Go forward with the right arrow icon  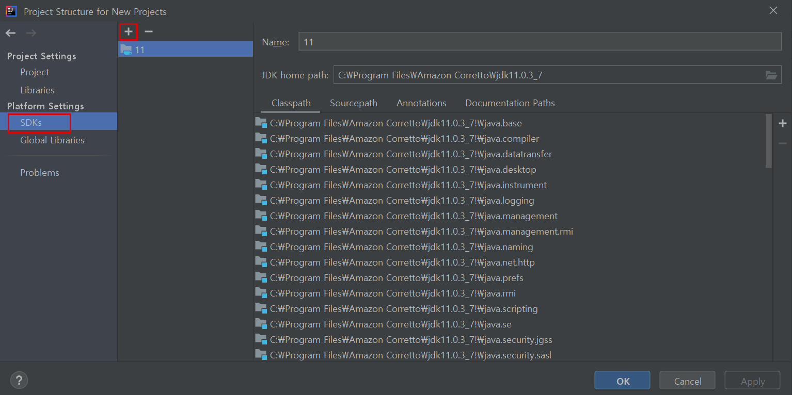31,33
